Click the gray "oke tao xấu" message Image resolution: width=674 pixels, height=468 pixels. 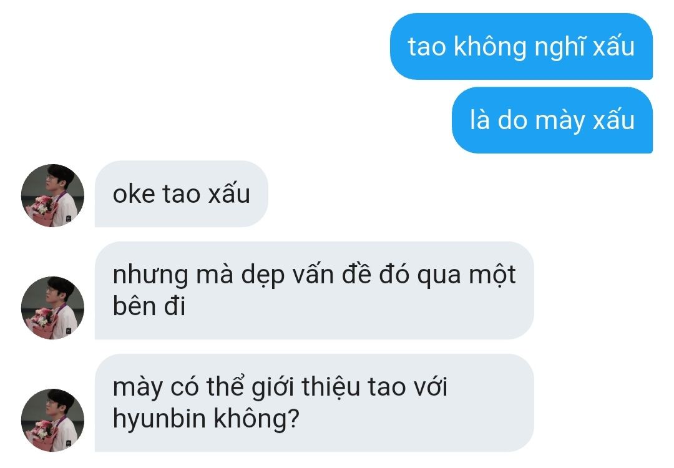pyautogui.click(x=182, y=194)
